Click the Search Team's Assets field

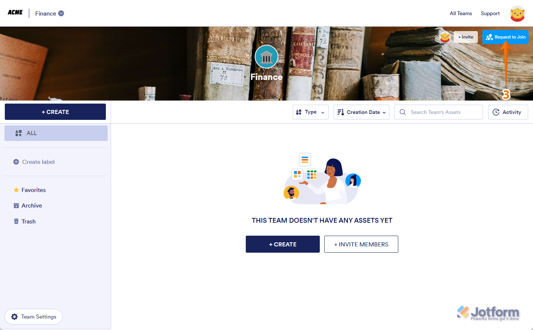click(439, 112)
